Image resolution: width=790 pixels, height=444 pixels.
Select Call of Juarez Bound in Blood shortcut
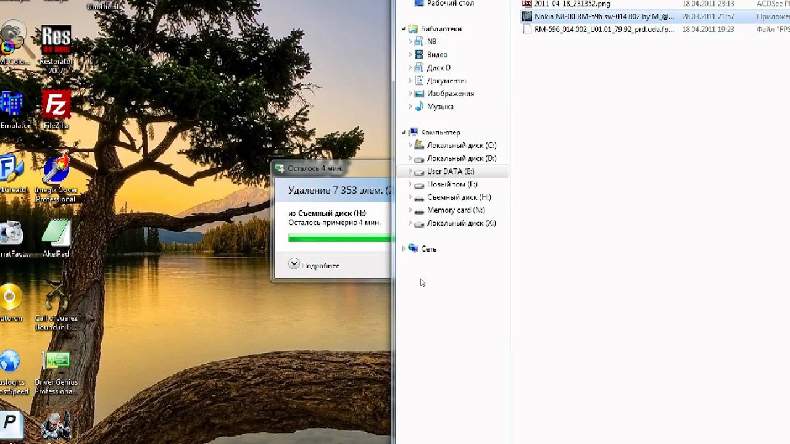[x=56, y=305]
